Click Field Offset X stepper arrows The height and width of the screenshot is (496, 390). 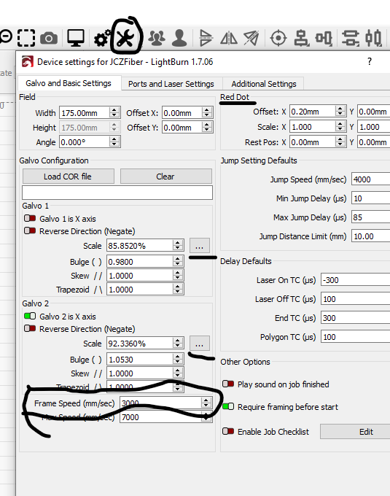coord(207,112)
